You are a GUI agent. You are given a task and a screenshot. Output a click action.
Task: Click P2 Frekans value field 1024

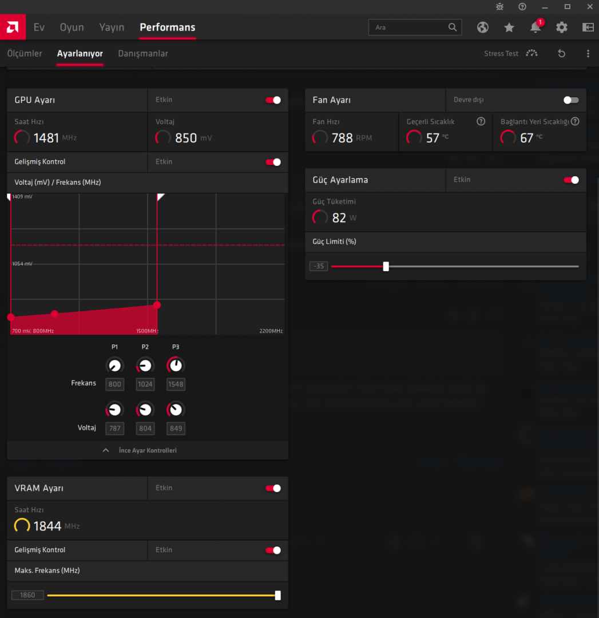point(145,385)
